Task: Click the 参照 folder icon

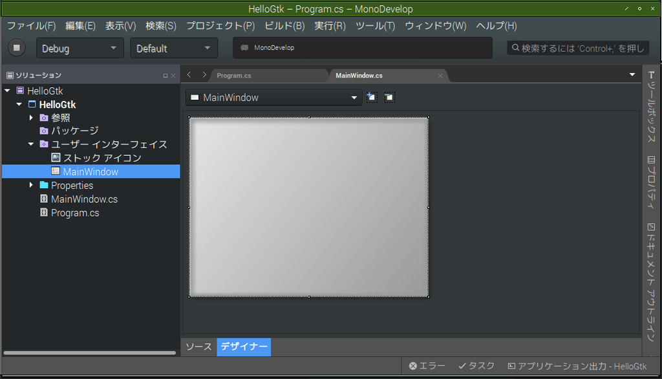Action: tap(44, 118)
